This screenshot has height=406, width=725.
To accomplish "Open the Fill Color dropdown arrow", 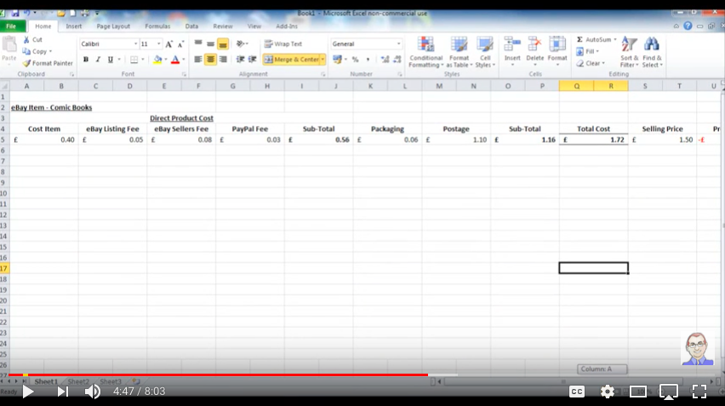I will tap(166, 60).
